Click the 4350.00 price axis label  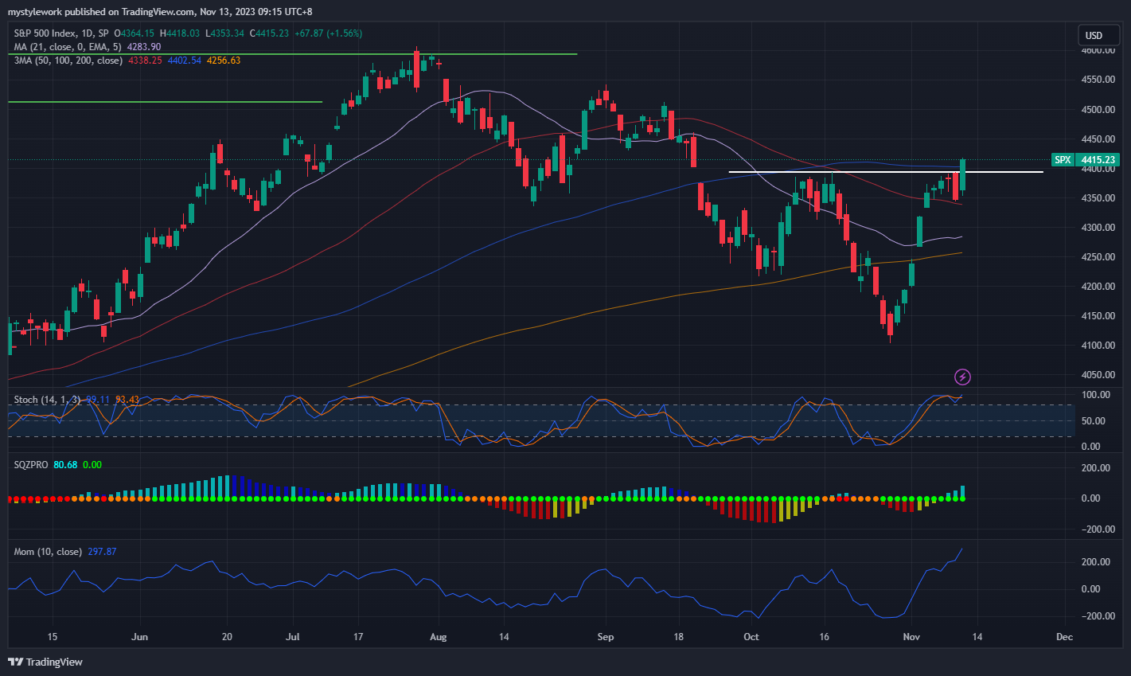coord(1098,198)
